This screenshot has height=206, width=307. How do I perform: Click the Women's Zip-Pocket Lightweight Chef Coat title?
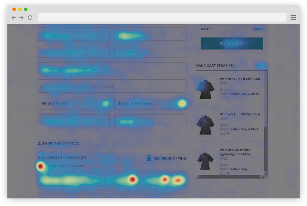tap(235, 152)
